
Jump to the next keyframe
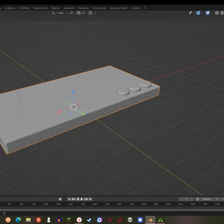pyautogui.click(x=86, y=199)
